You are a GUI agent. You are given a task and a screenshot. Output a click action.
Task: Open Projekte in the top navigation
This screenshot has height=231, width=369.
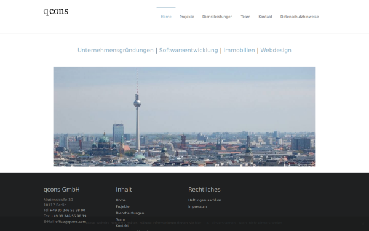tap(186, 17)
